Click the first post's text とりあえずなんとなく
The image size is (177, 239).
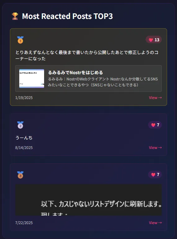(x=87, y=55)
